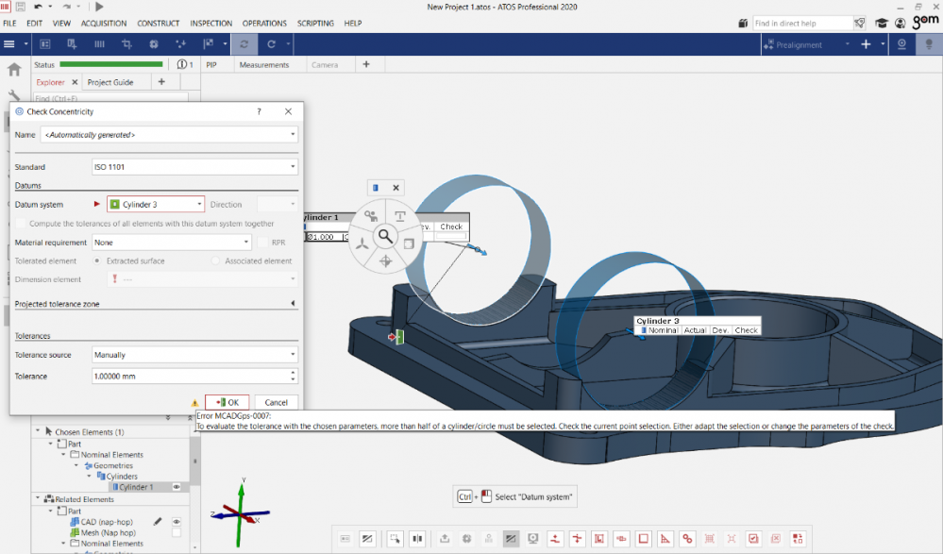The width and height of the screenshot is (943, 554).
Task: Click Cancel in the Check Concentricity dialog
Action: pyautogui.click(x=276, y=402)
